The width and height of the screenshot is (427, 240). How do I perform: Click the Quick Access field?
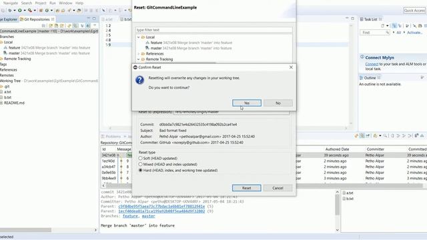pyautogui.click(x=414, y=11)
